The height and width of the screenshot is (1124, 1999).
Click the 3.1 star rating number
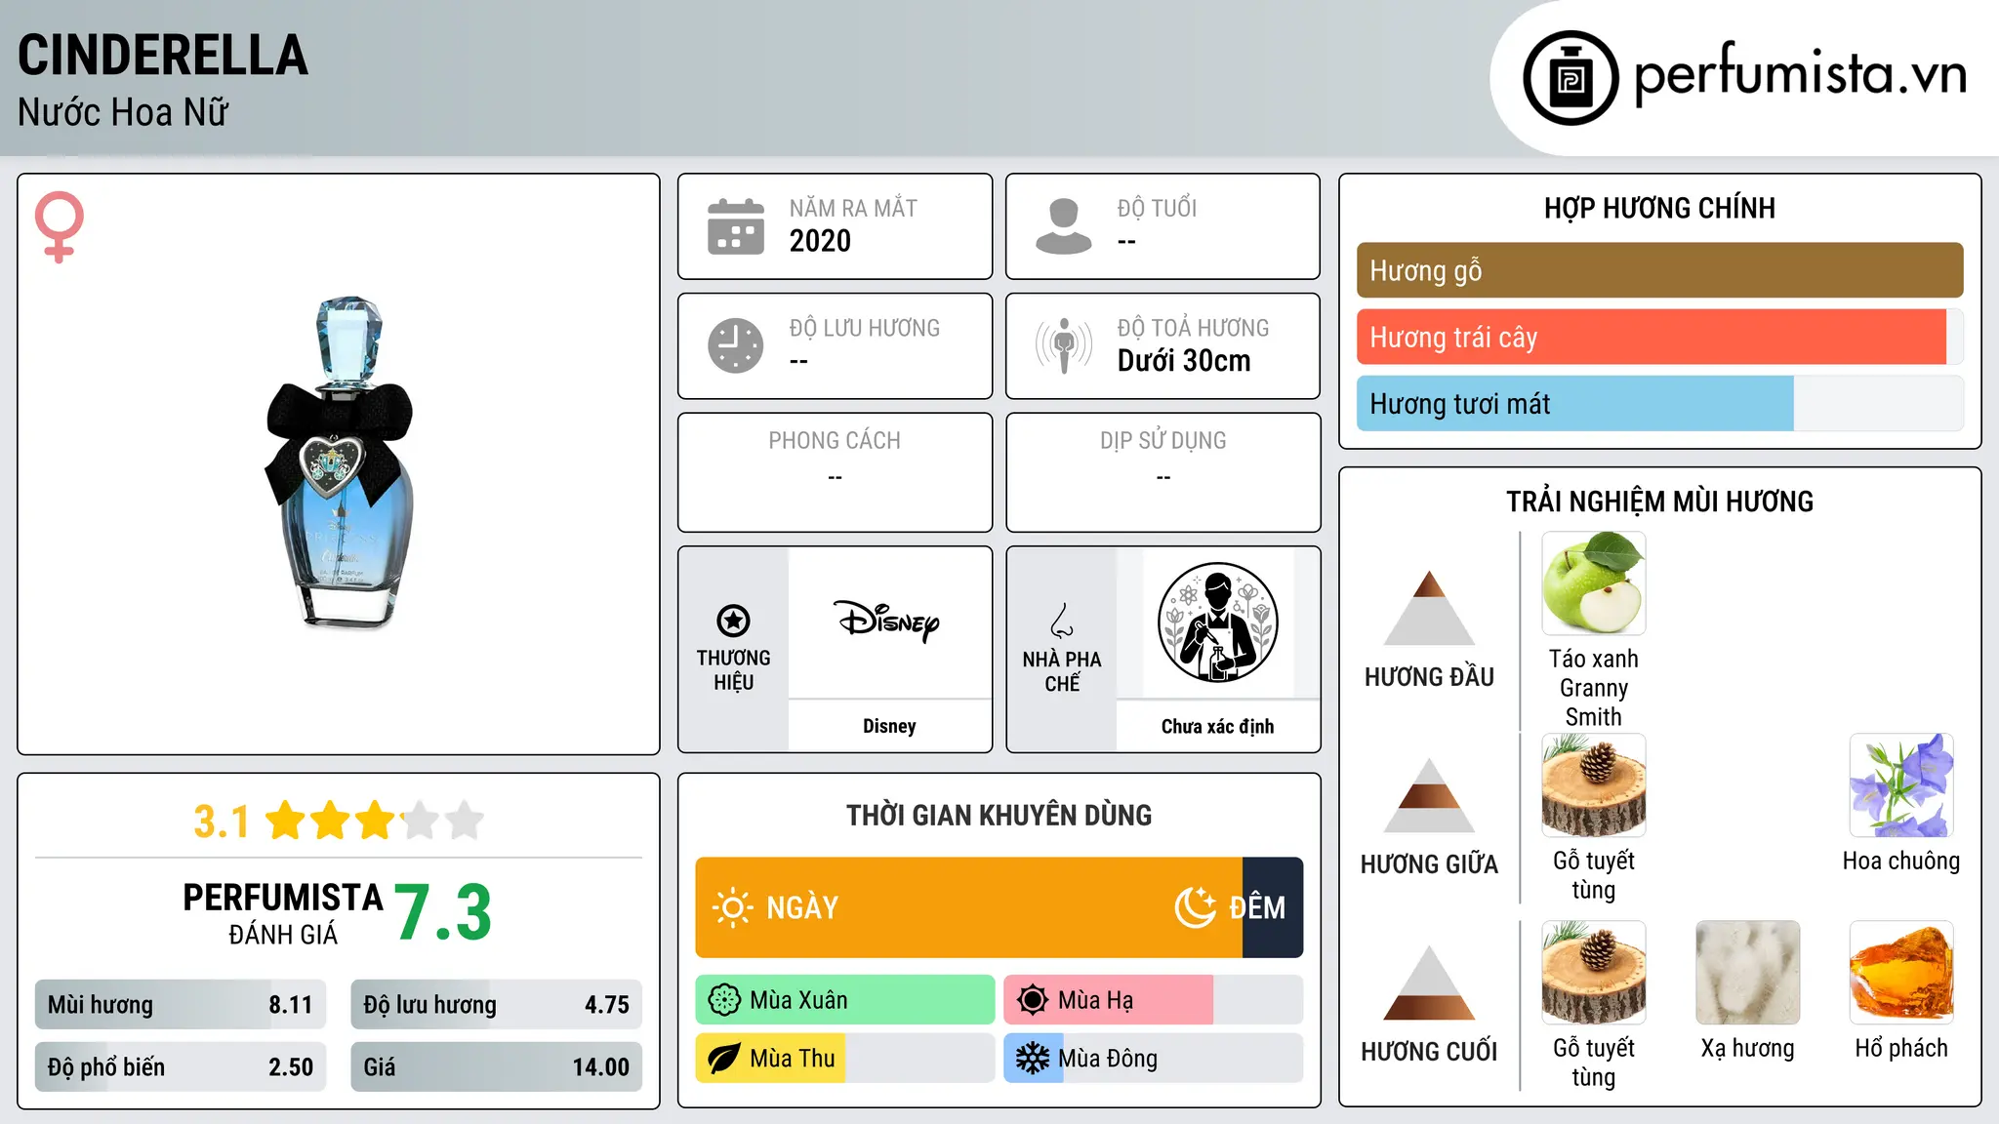click(222, 822)
